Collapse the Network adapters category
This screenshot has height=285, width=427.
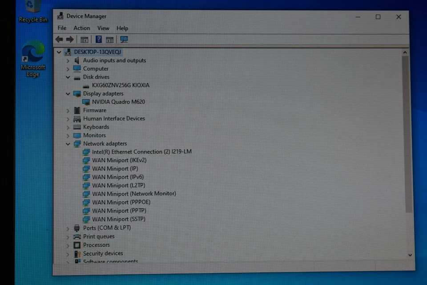[x=68, y=143]
